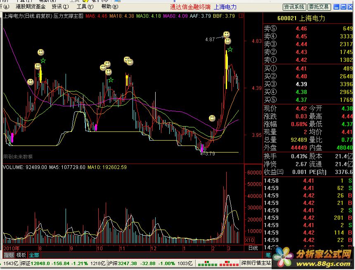Screen dimensions: 355x270
Task: Click the magenta buy marker at the 3.79 low
Action: pyautogui.click(x=202, y=148)
